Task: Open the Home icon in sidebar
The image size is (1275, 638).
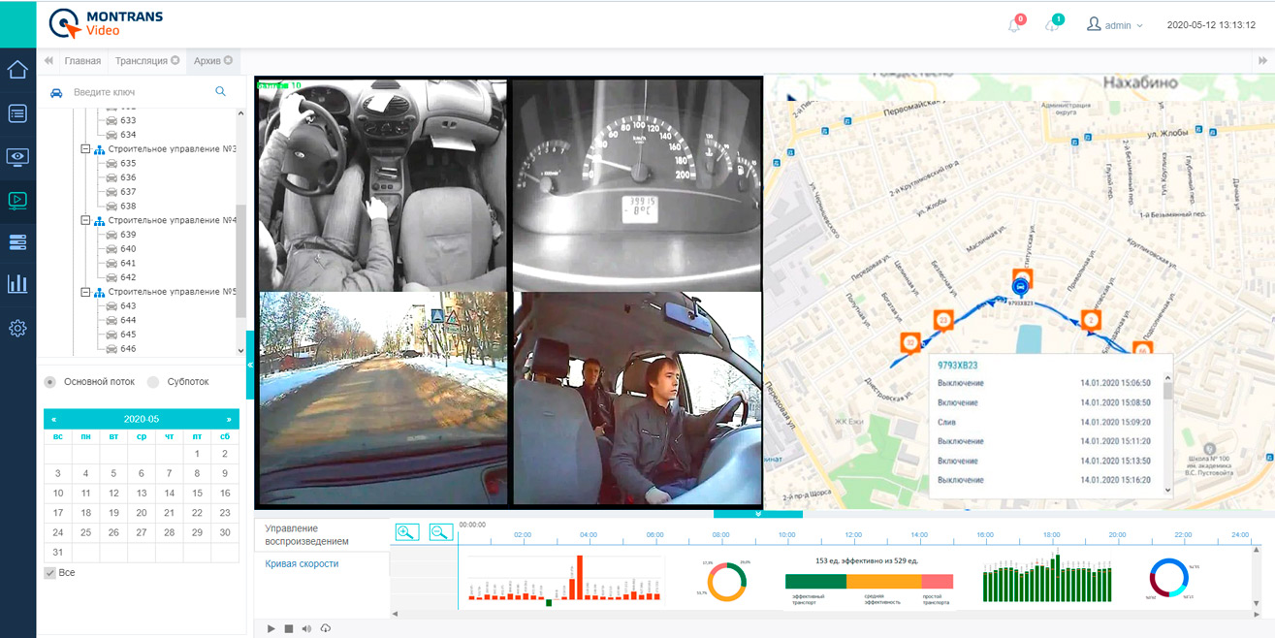Action: pos(16,70)
